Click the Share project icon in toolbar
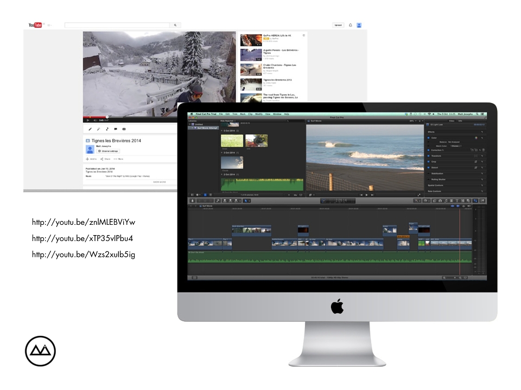 482,200
